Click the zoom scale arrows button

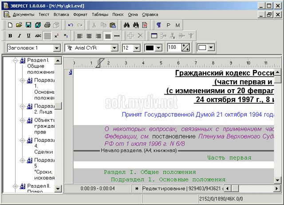185,47
